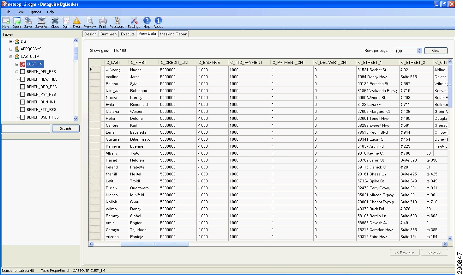Switch to the Design tab

click(x=90, y=34)
